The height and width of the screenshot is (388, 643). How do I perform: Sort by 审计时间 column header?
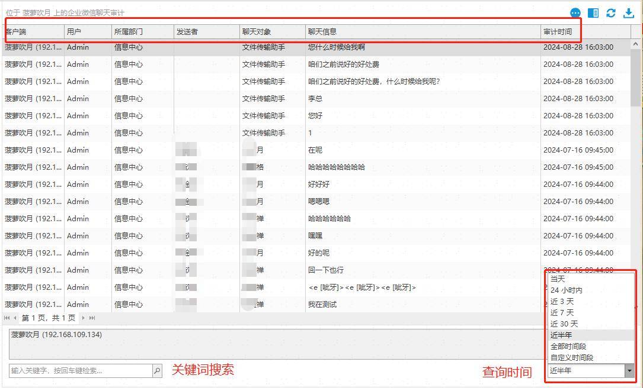(x=557, y=31)
